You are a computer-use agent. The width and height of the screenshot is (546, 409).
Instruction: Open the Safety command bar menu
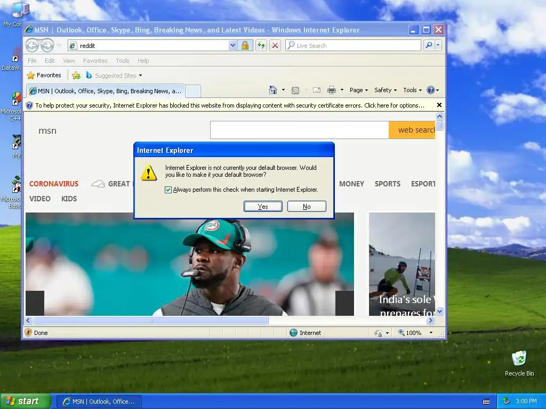[385, 90]
